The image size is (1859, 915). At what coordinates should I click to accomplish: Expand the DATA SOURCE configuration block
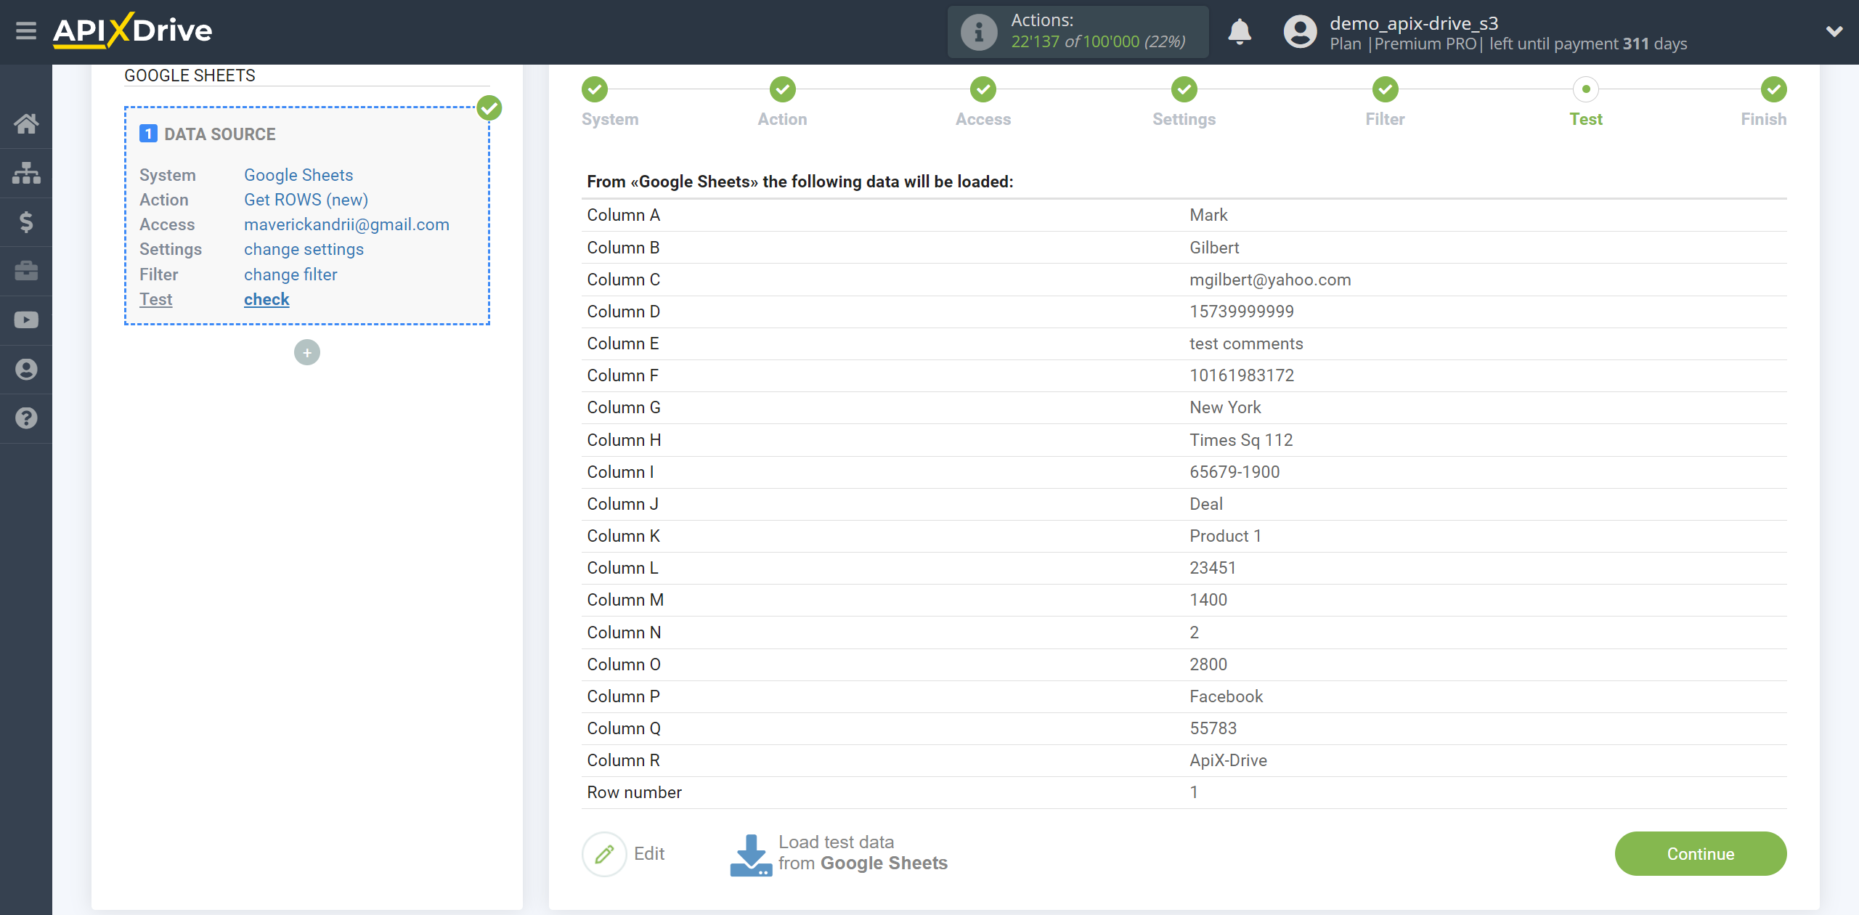pos(218,133)
